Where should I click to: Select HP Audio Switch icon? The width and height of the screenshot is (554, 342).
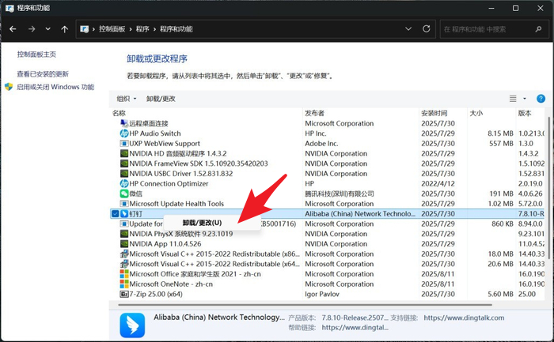pos(124,133)
